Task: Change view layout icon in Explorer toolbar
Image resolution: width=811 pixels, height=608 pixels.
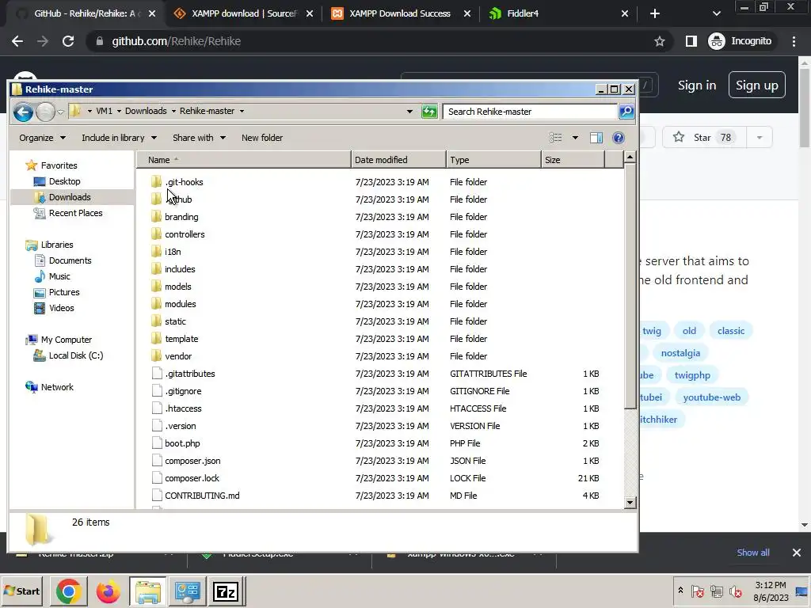Action: (555, 138)
